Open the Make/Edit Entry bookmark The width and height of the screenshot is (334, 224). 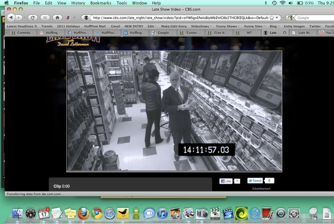pos(174,26)
